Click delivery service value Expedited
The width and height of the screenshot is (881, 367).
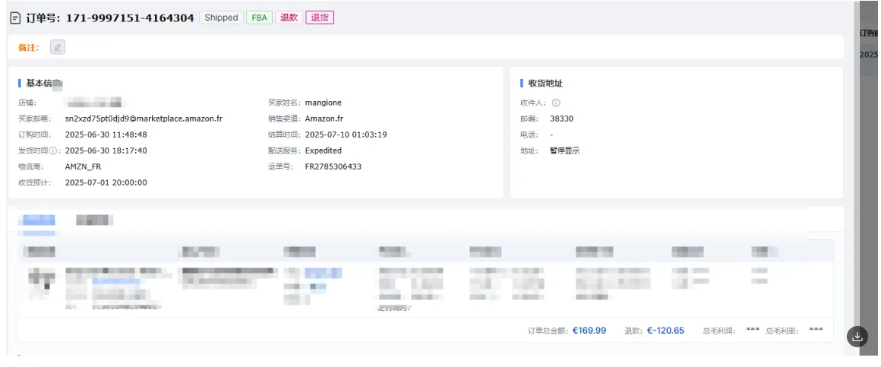click(323, 150)
